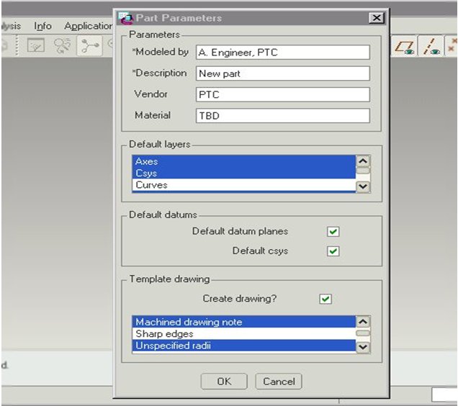Toggle Default datum planes checkbox

click(x=333, y=232)
